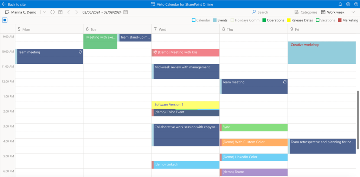Open the date picker calendar icon
The height and width of the screenshot is (177, 360).
coord(126,12)
